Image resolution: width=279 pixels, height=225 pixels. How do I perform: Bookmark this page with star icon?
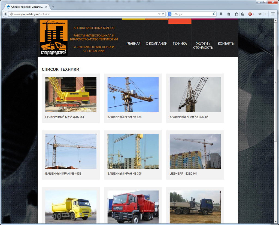(236, 14)
